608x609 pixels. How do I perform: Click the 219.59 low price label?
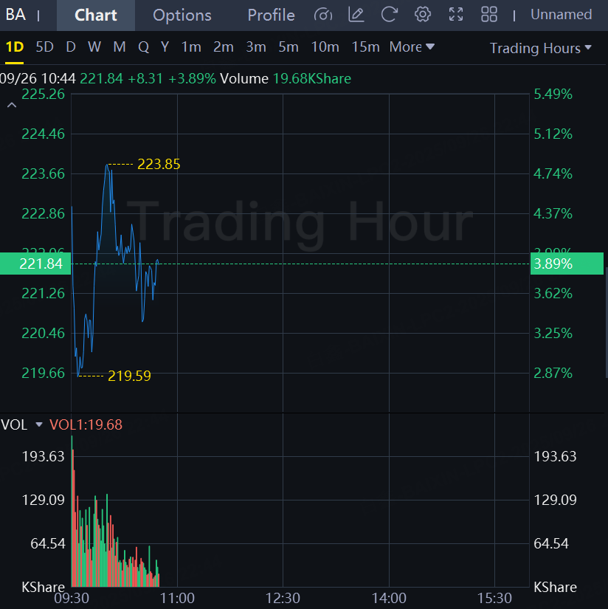tap(129, 376)
